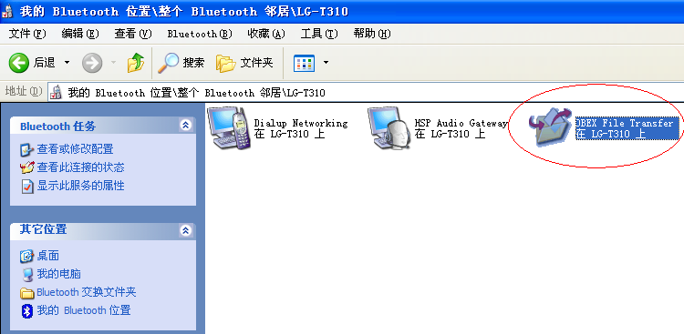Click the 其它位置 panel header
684x334 pixels.
(103, 230)
